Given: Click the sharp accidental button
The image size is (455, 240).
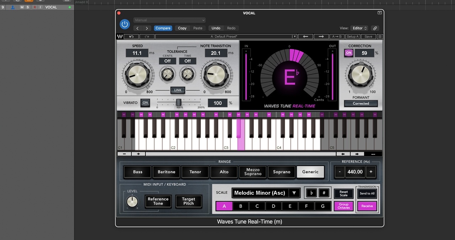Looking at the screenshot, I should 324,193.
